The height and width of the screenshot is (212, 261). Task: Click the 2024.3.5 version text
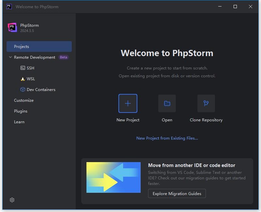[x=27, y=31]
